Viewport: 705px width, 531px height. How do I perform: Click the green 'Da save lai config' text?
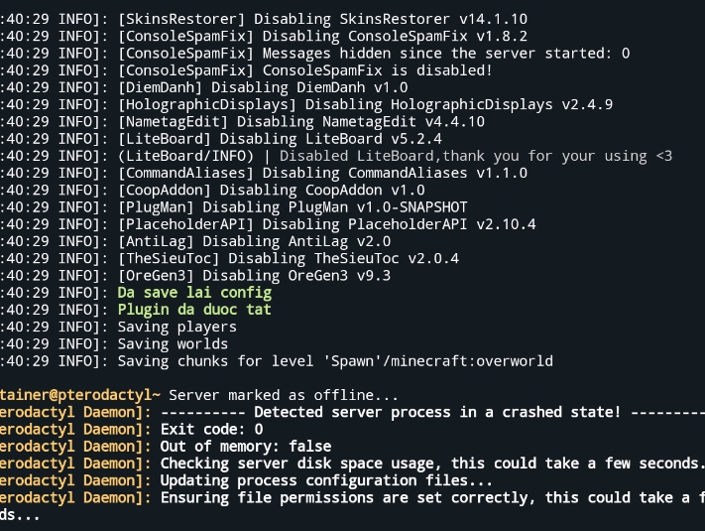tap(194, 293)
